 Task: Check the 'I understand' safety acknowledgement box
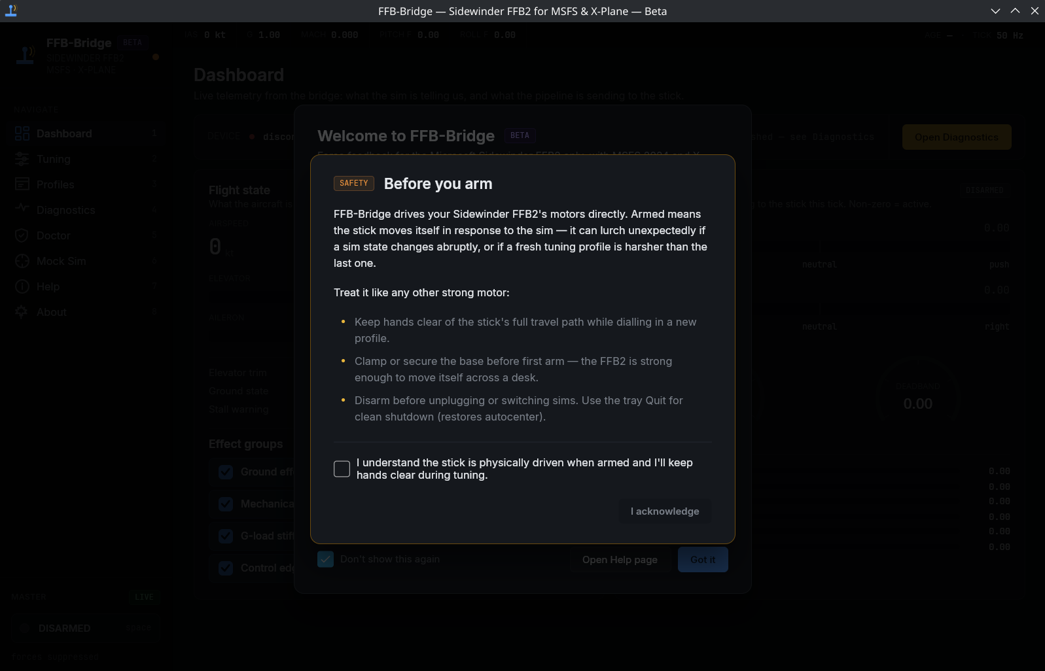click(342, 469)
